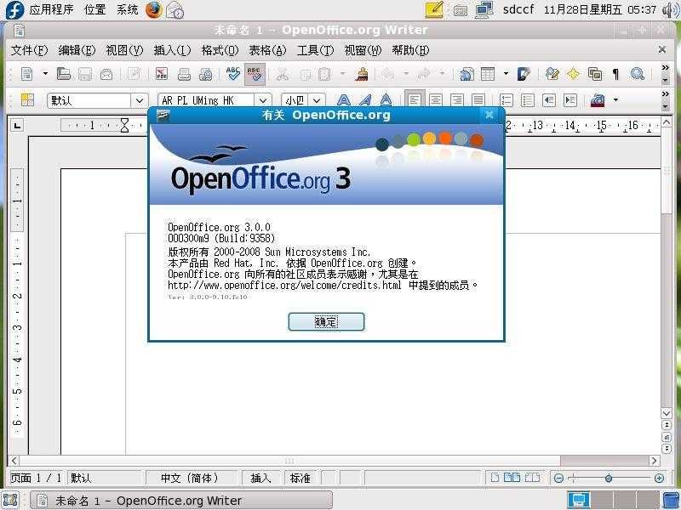
Task: Open the 视图(V) menu
Action: (x=124, y=50)
